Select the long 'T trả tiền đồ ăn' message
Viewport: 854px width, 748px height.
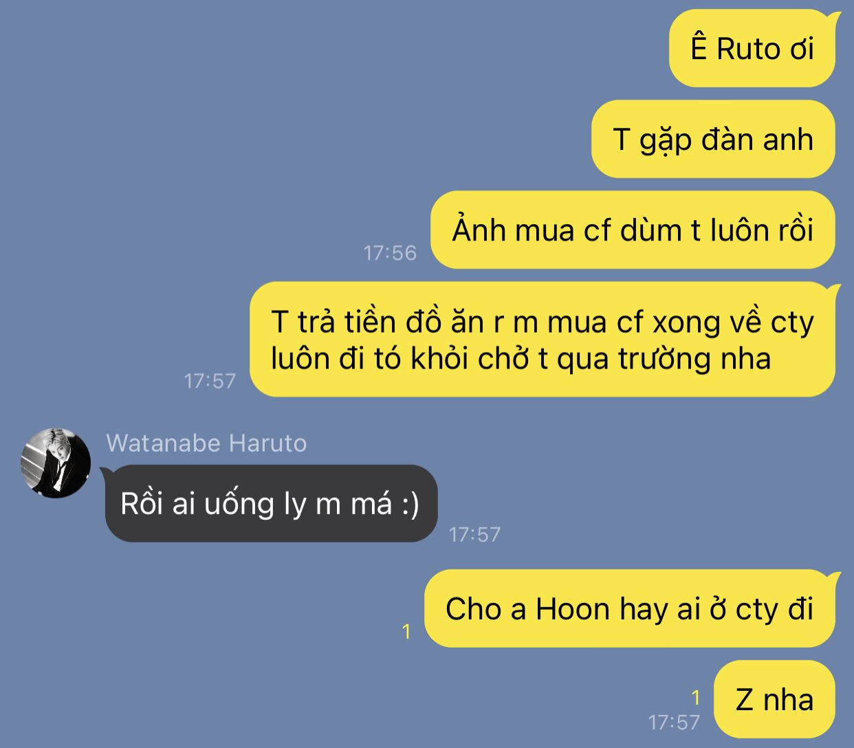[543, 340]
